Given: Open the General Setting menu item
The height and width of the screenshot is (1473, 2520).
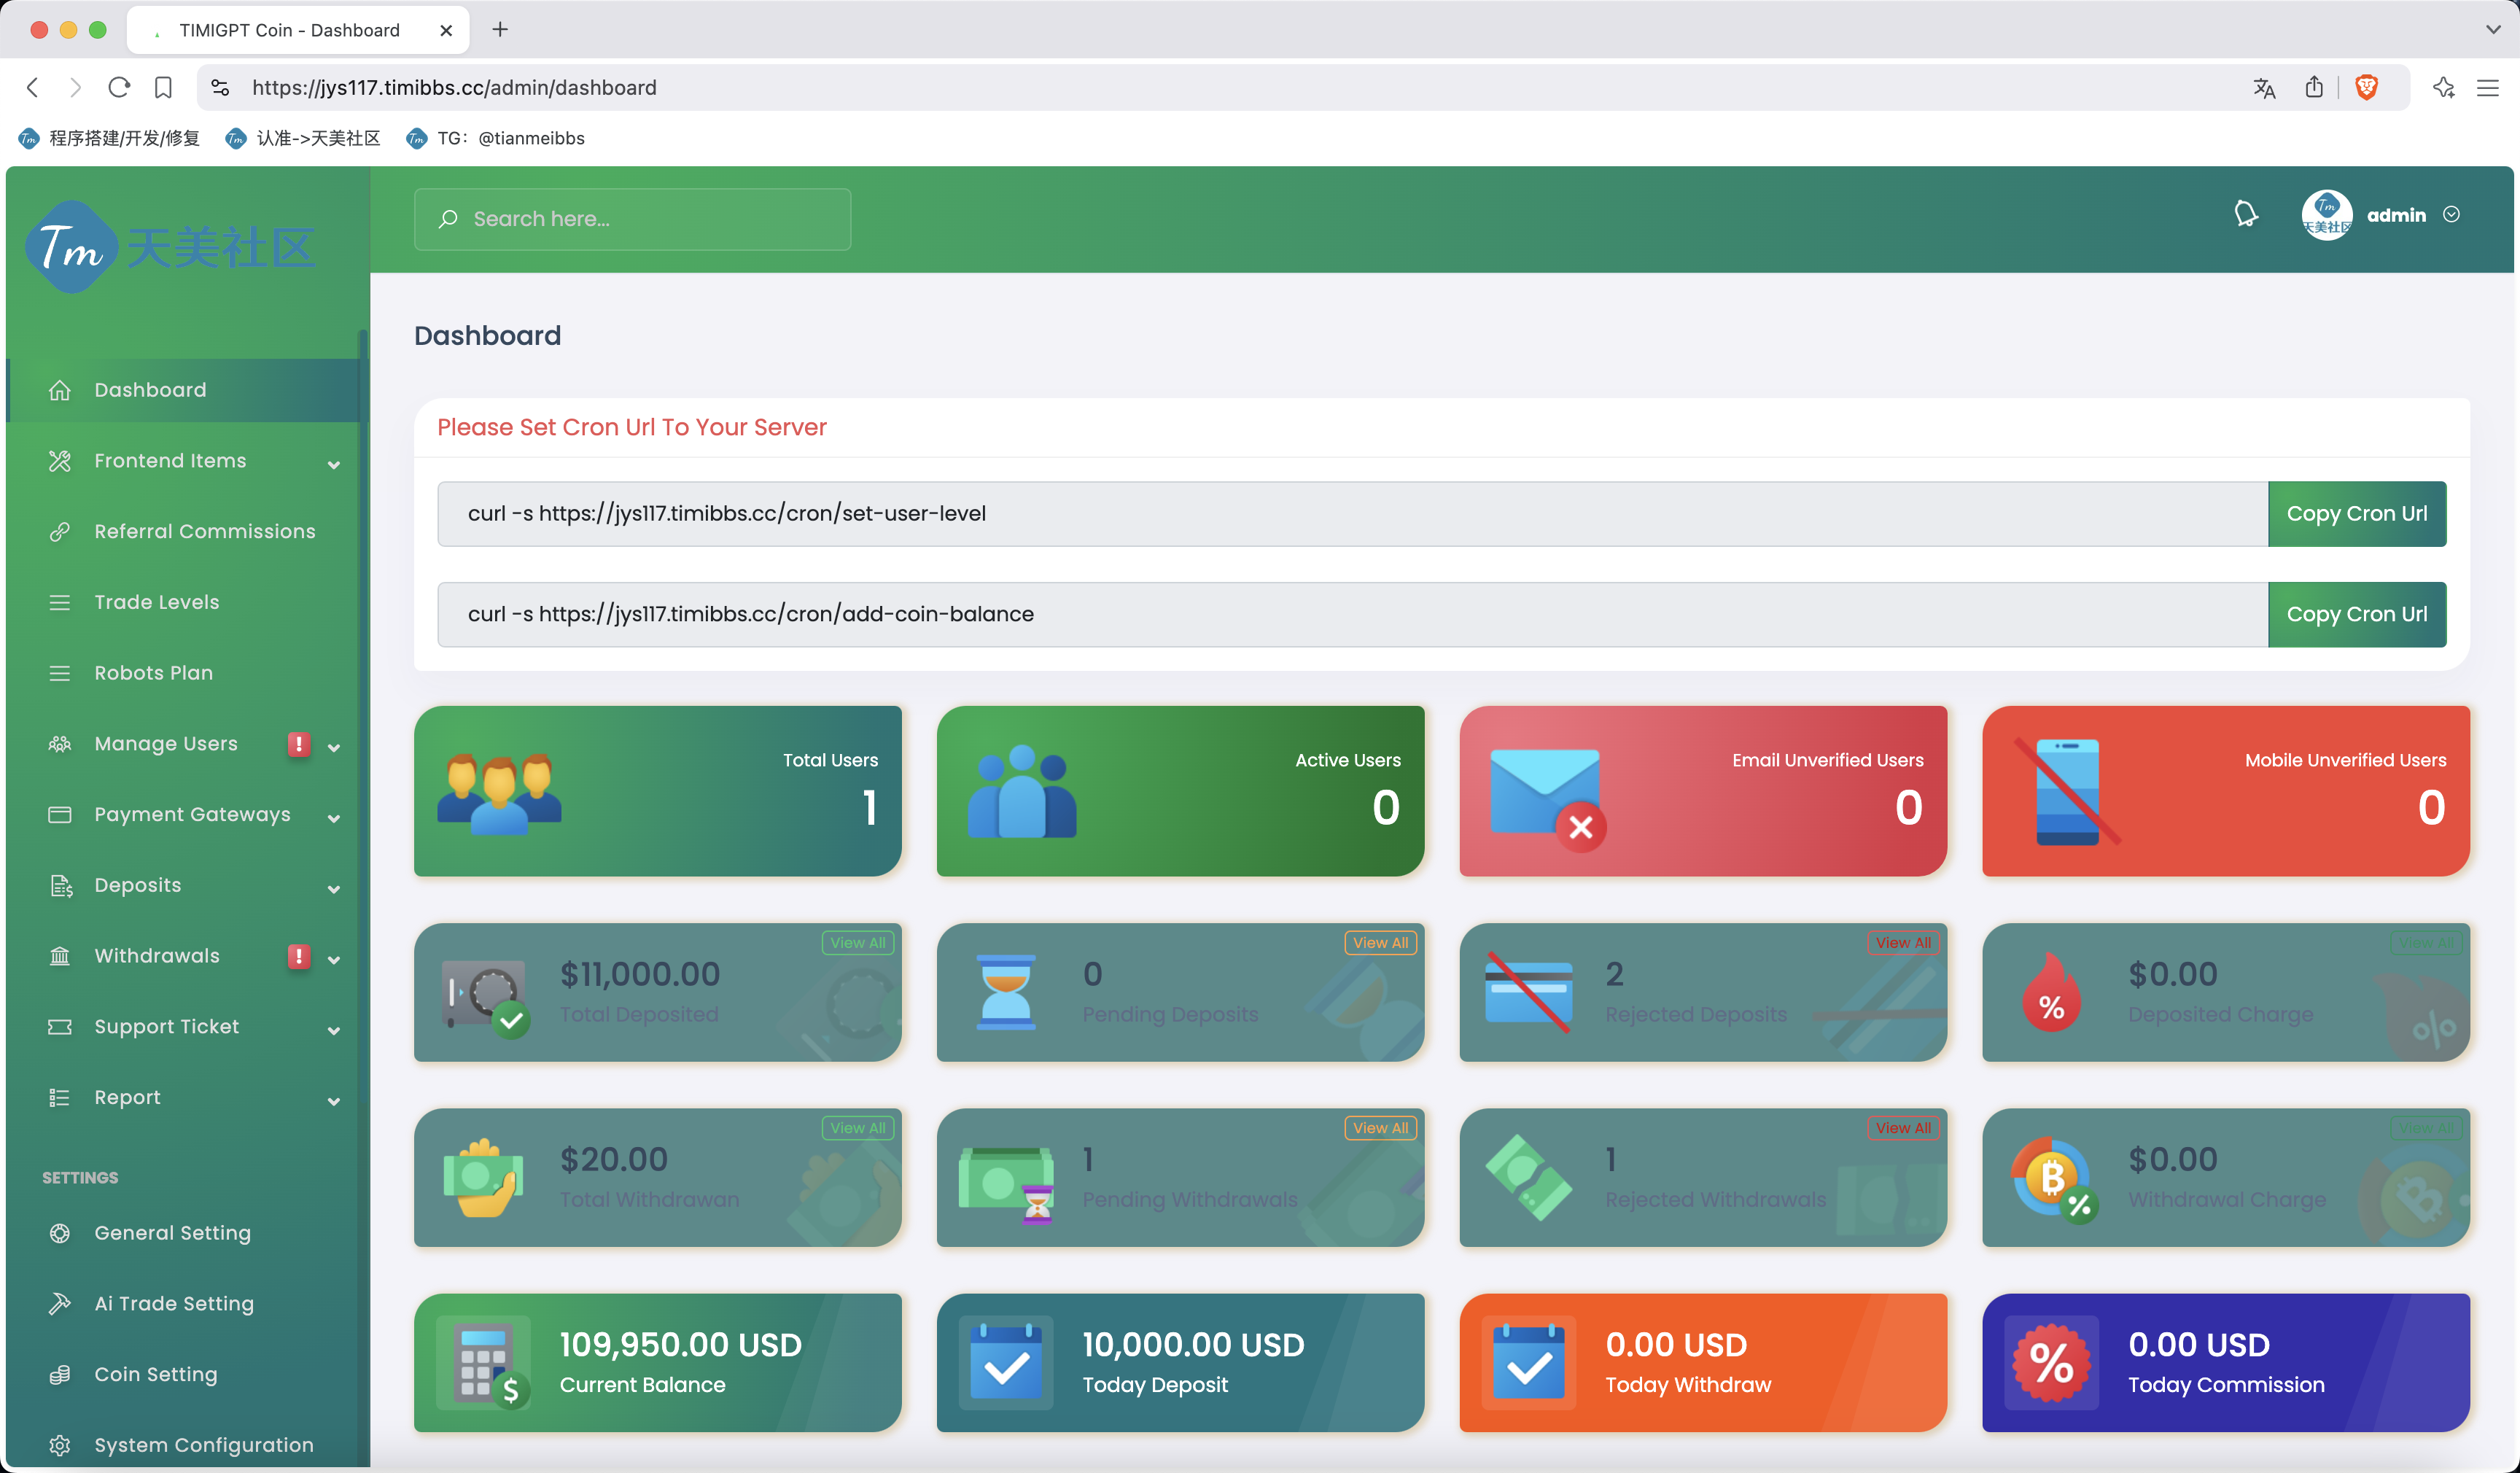Looking at the screenshot, I should tap(183, 1233).
